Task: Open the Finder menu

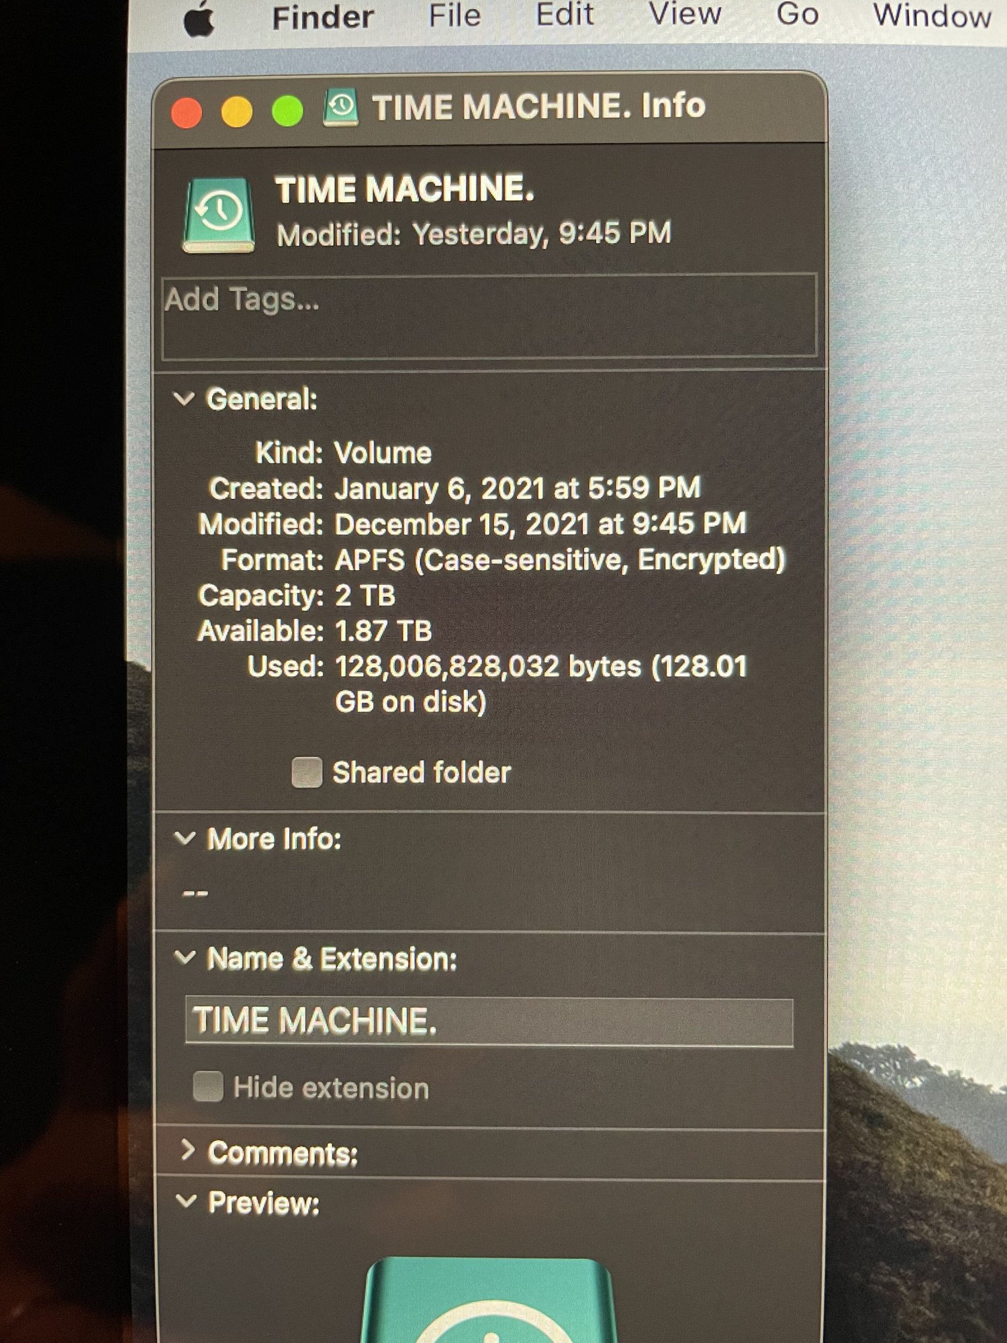Action: click(322, 17)
